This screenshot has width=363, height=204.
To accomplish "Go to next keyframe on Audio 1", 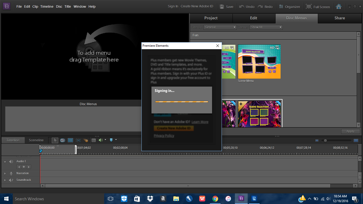I will (x=29, y=167).
